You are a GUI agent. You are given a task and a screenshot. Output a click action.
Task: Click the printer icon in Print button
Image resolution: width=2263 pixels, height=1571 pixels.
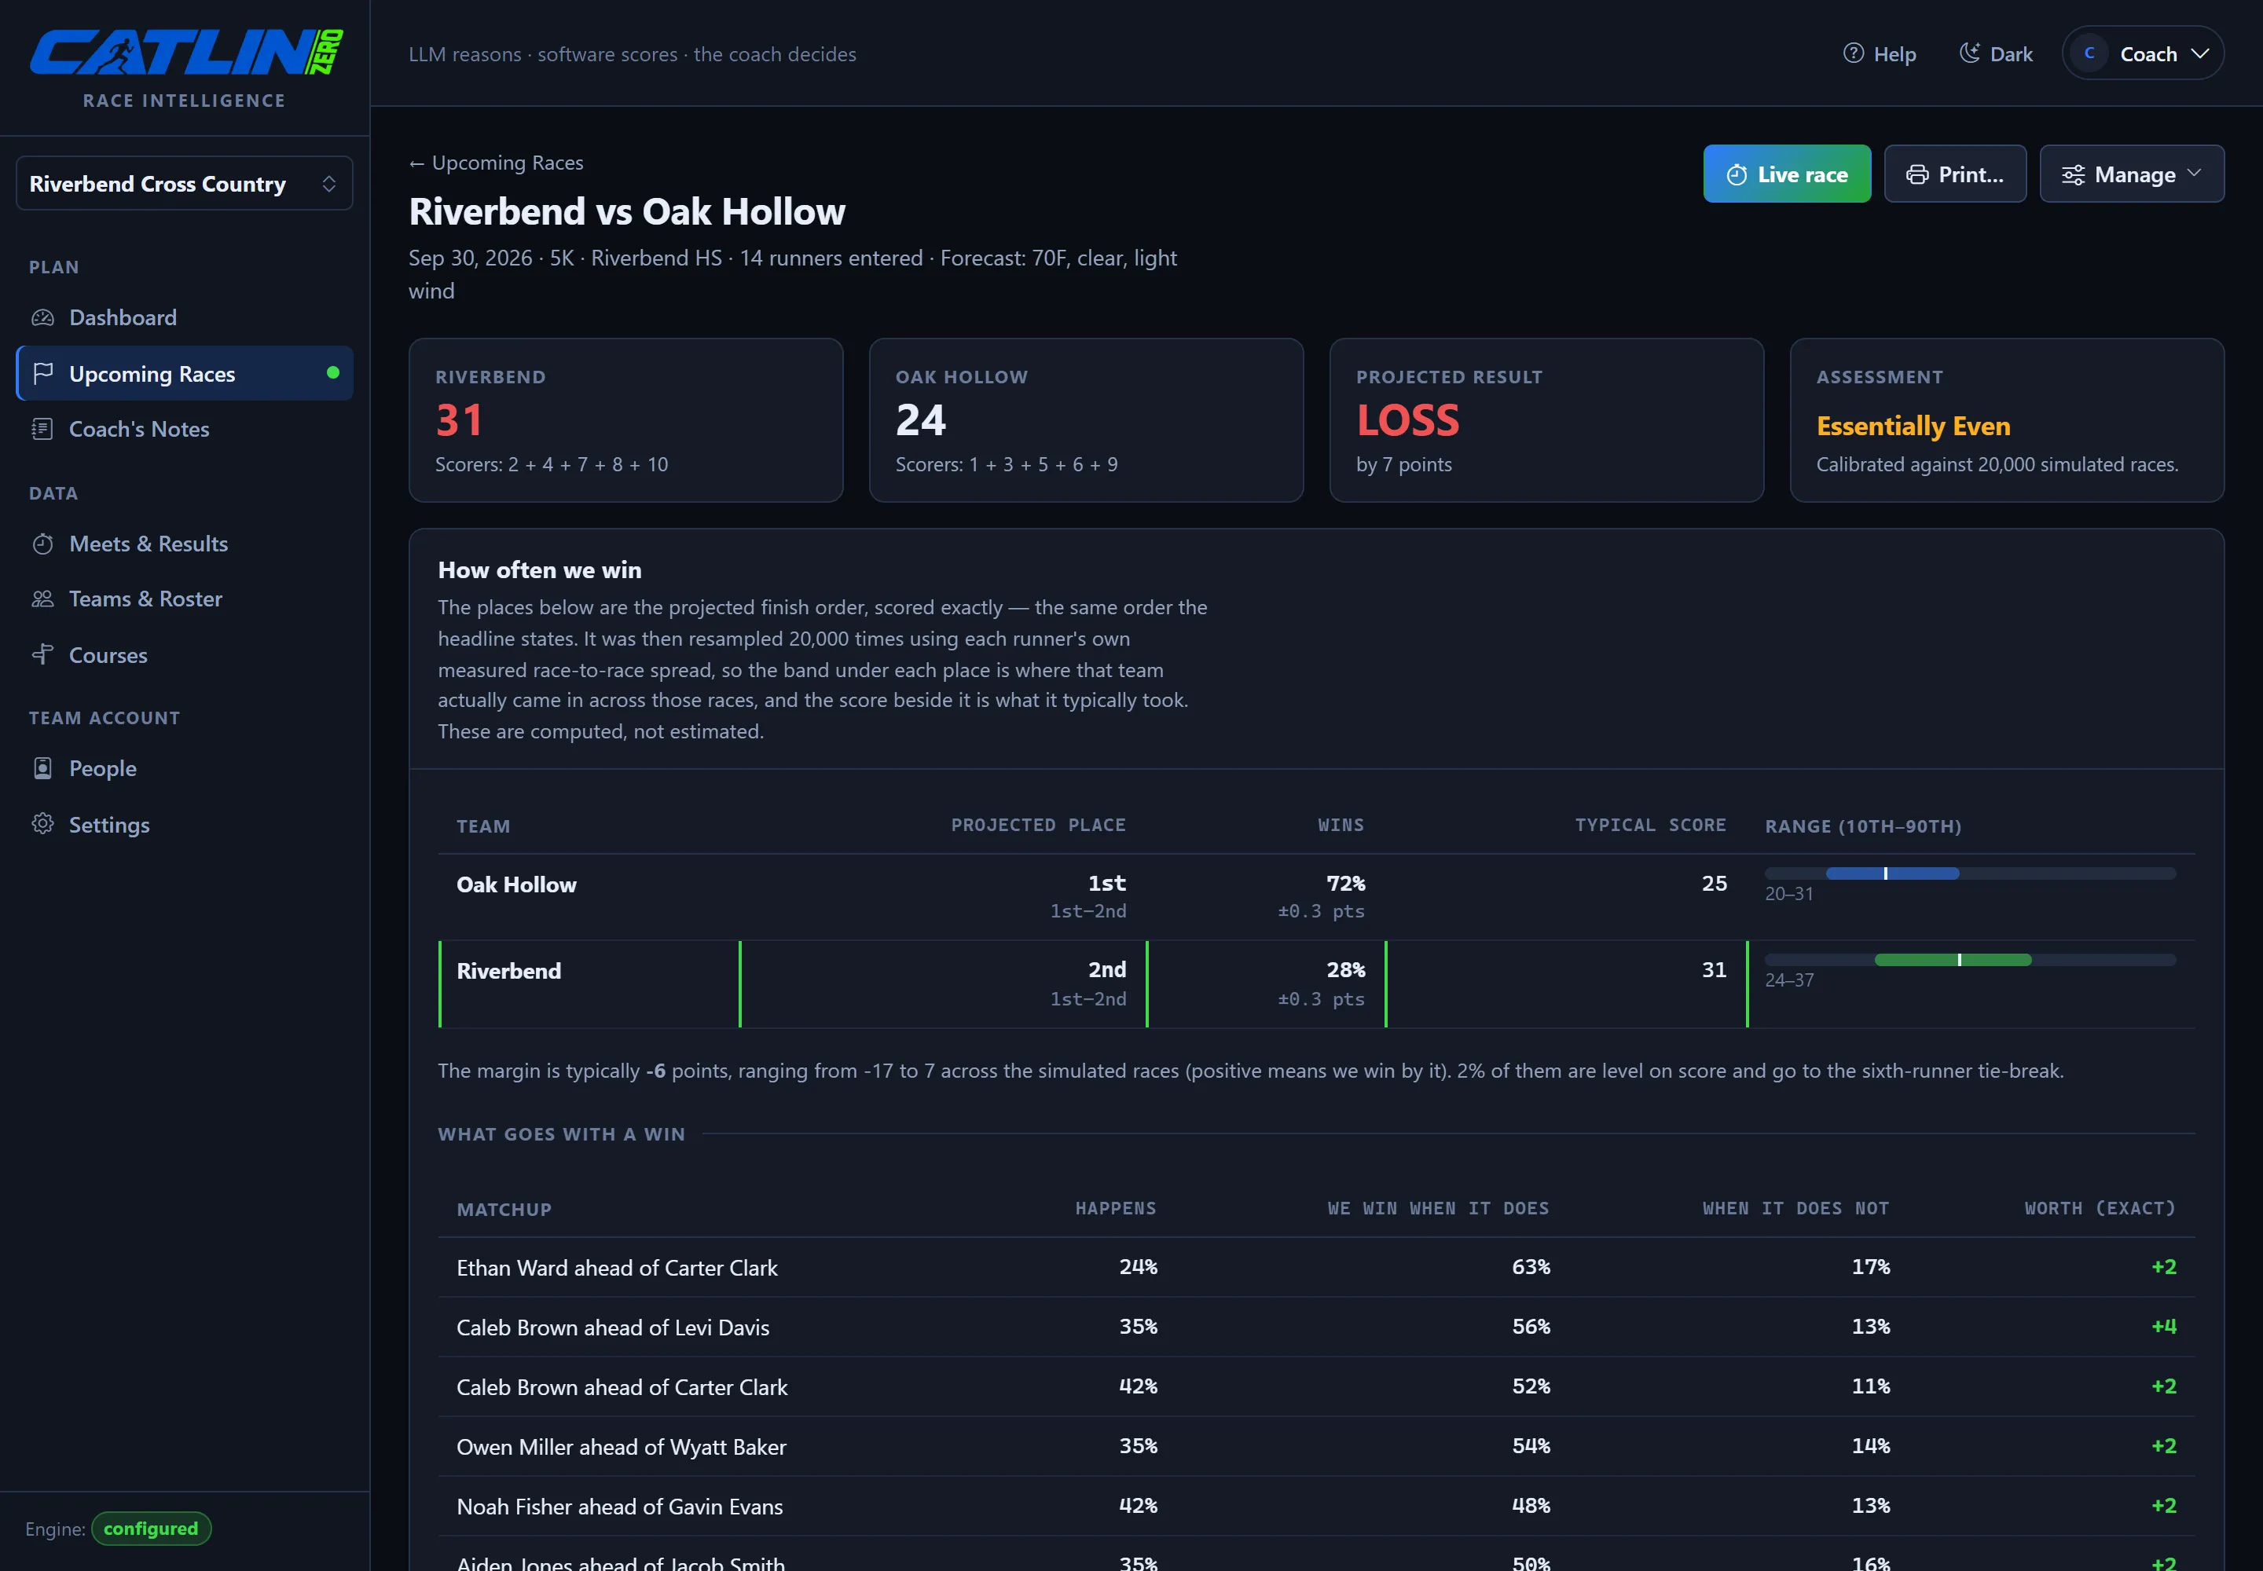click(1916, 174)
